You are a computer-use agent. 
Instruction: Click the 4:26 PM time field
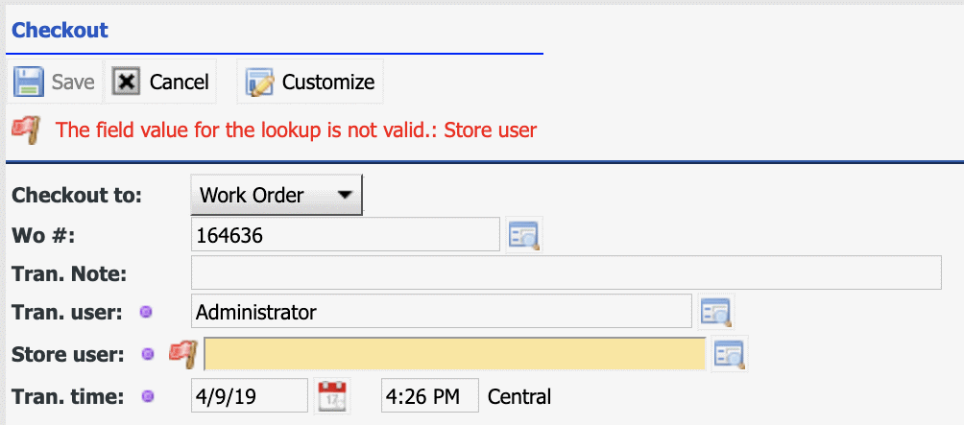(430, 395)
